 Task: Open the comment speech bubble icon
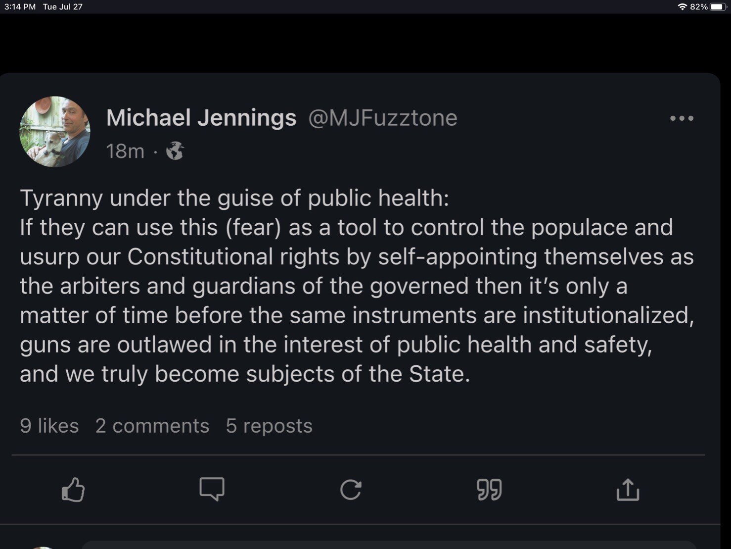point(212,489)
